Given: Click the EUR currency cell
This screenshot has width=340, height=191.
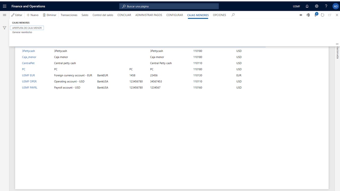Looking at the screenshot, I should click(239, 75).
